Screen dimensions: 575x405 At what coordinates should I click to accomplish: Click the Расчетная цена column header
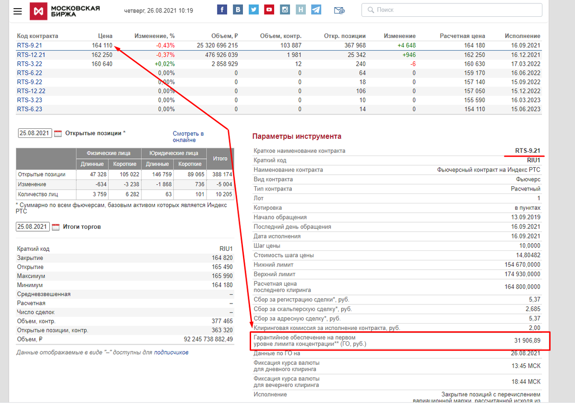462,36
